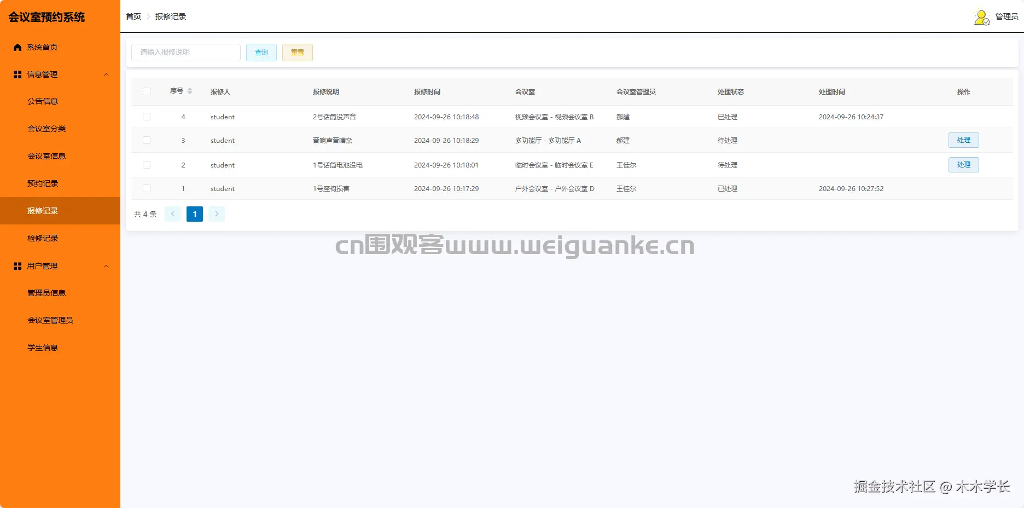Open 会议室管理员 menu item
The width and height of the screenshot is (1024, 508).
click(x=60, y=320)
